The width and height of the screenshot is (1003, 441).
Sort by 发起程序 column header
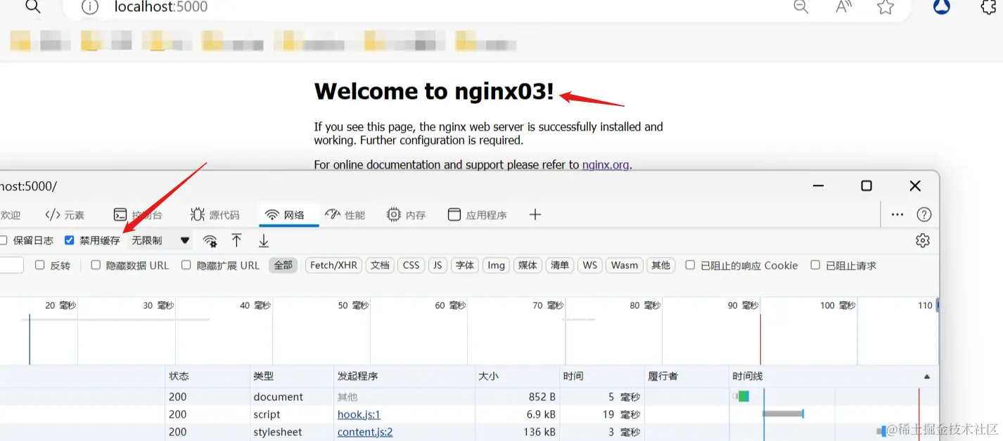pyautogui.click(x=404, y=376)
